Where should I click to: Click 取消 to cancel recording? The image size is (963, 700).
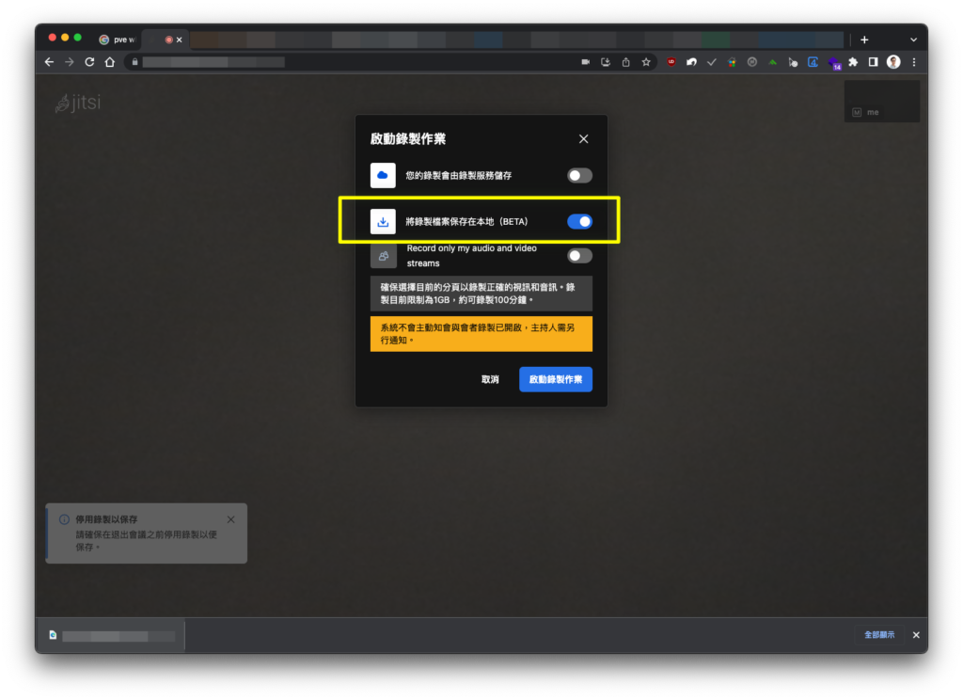490,379
